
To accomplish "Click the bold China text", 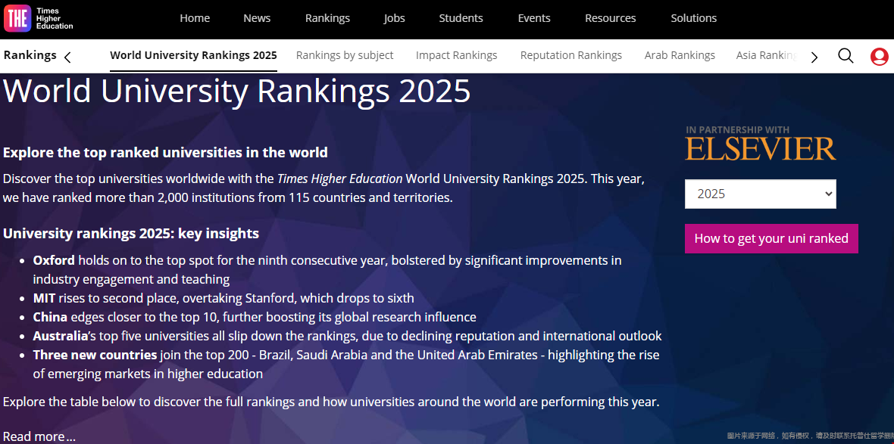I will click(x=50, y=317).
